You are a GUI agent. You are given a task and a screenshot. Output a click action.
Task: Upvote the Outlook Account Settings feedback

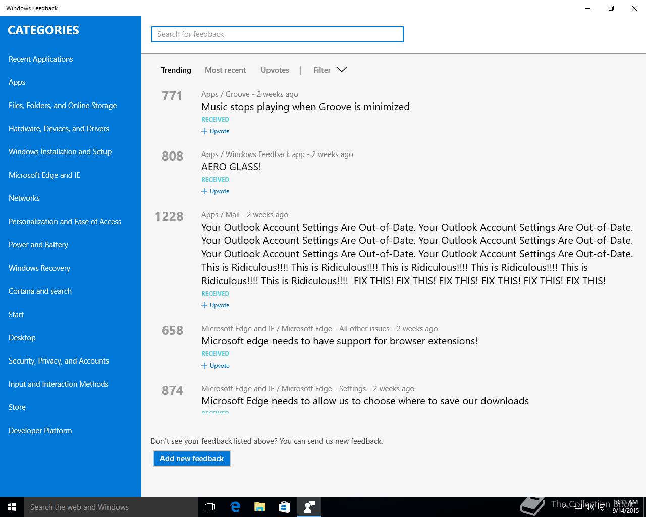pos(216,305)
